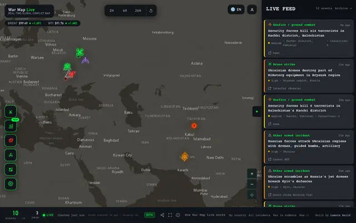The width and height of the screenshot is (356, 223).
Task: Refresh the map with the reload icon
Action: (151, 11)
